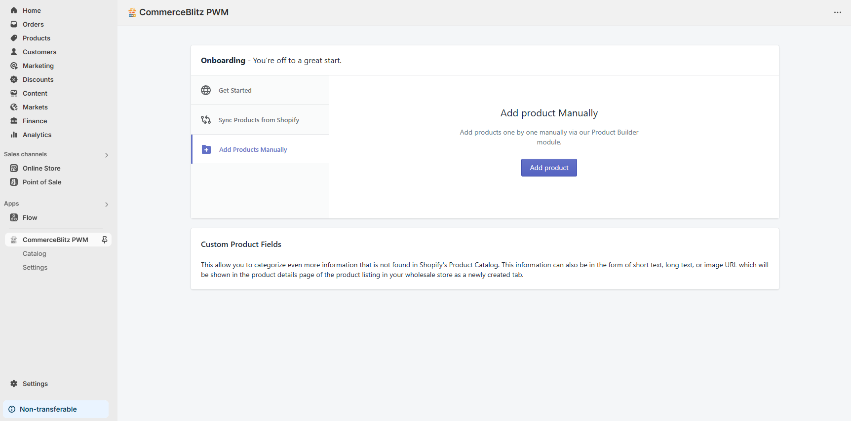The height and width of the screenshot is (421, 851).
Task: Expand the Sales channels section chevron
Action: pos(107,155)
